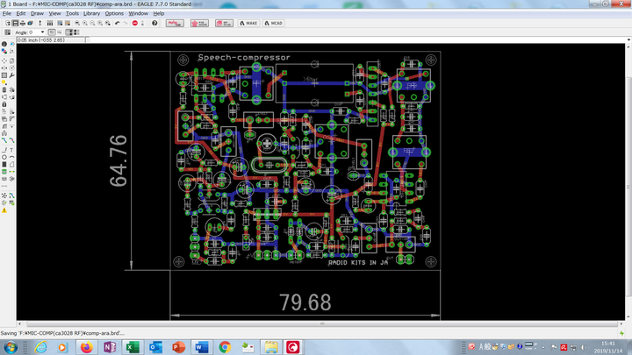This screenshot has width=632, height=355.
Task: Open the Angle dropdown
Action: 42,32
